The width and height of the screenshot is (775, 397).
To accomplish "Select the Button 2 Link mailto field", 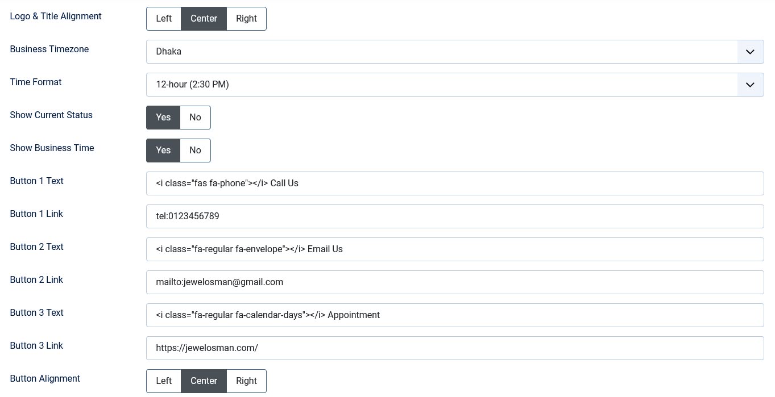I will (x=454, y=282).
